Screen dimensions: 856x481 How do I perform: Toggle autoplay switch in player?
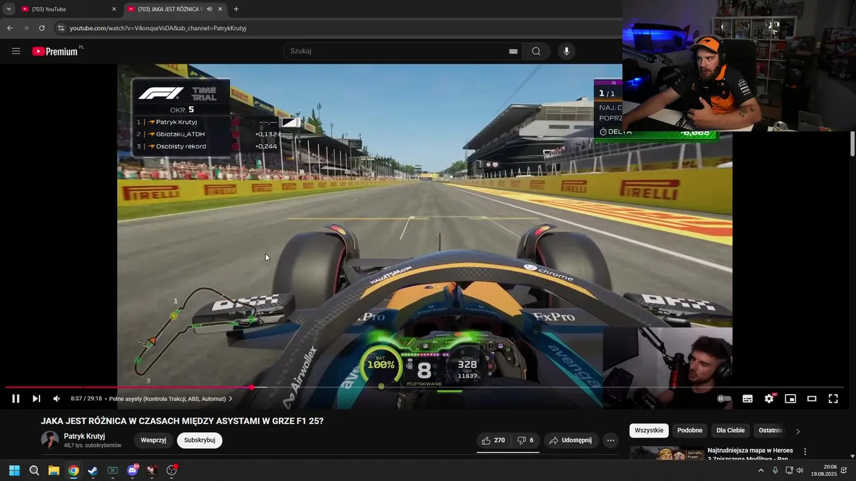pyautogui.click(x=724, y=399)
